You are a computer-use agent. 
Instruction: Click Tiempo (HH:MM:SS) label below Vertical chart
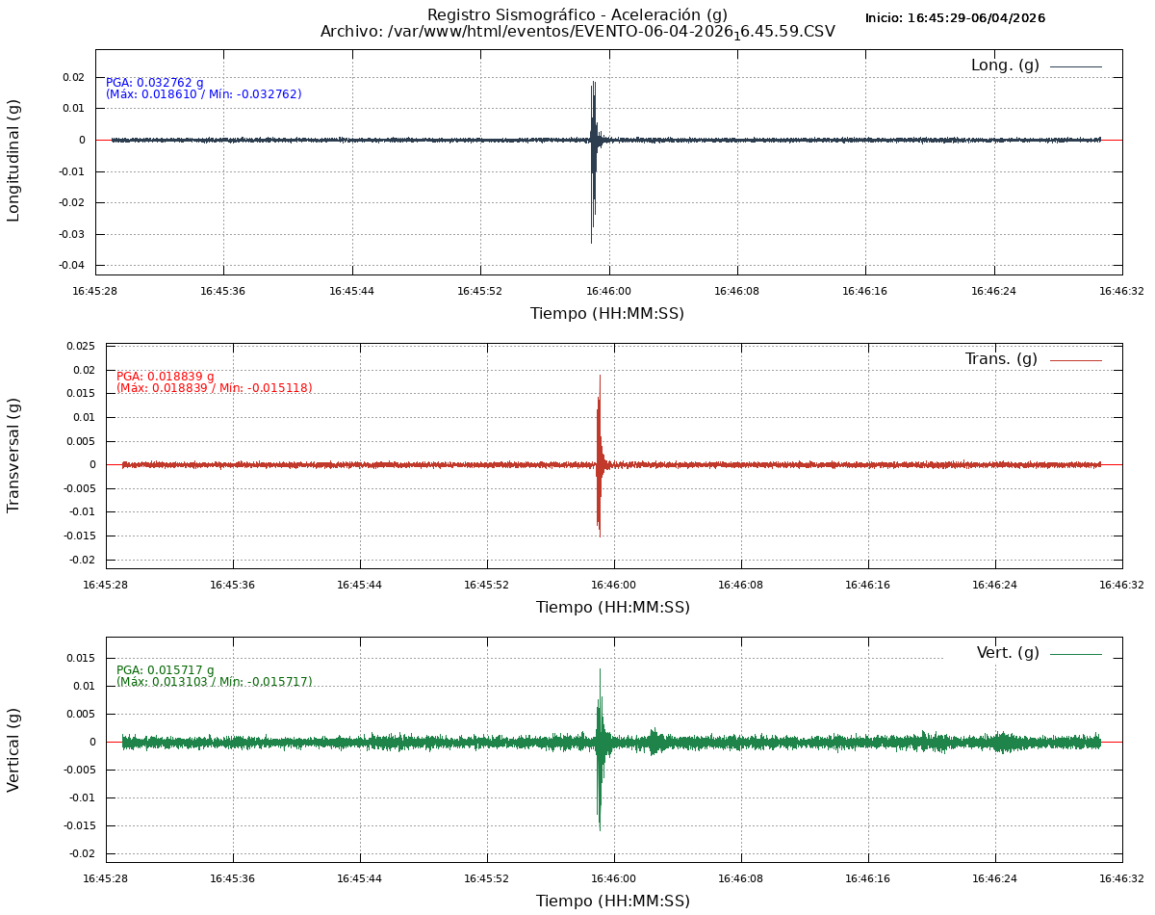coord(613,902)
